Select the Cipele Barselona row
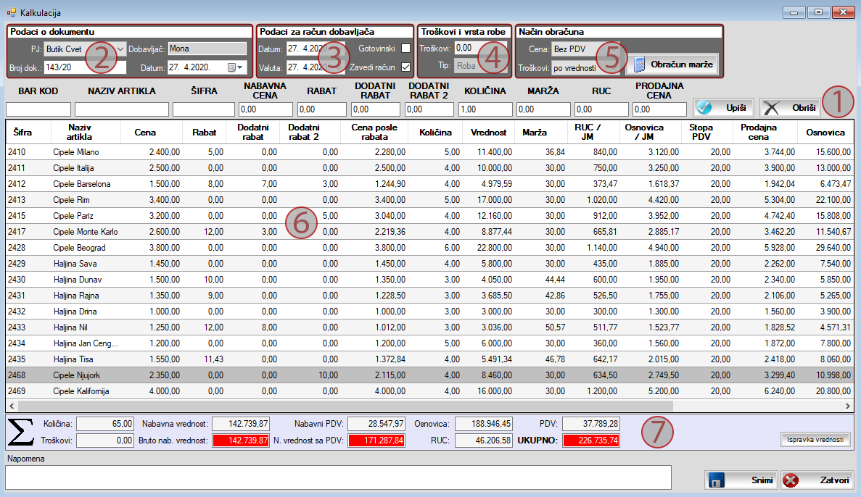 coord(430,184)
